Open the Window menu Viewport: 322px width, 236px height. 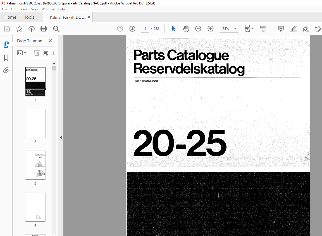pos(48,9)
